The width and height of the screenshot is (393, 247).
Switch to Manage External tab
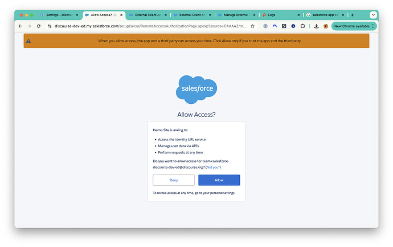[236, 15]
